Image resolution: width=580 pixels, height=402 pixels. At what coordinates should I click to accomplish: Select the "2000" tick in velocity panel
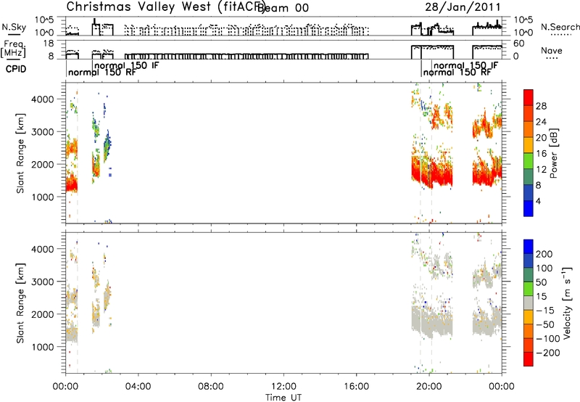(x=43, y=314)
